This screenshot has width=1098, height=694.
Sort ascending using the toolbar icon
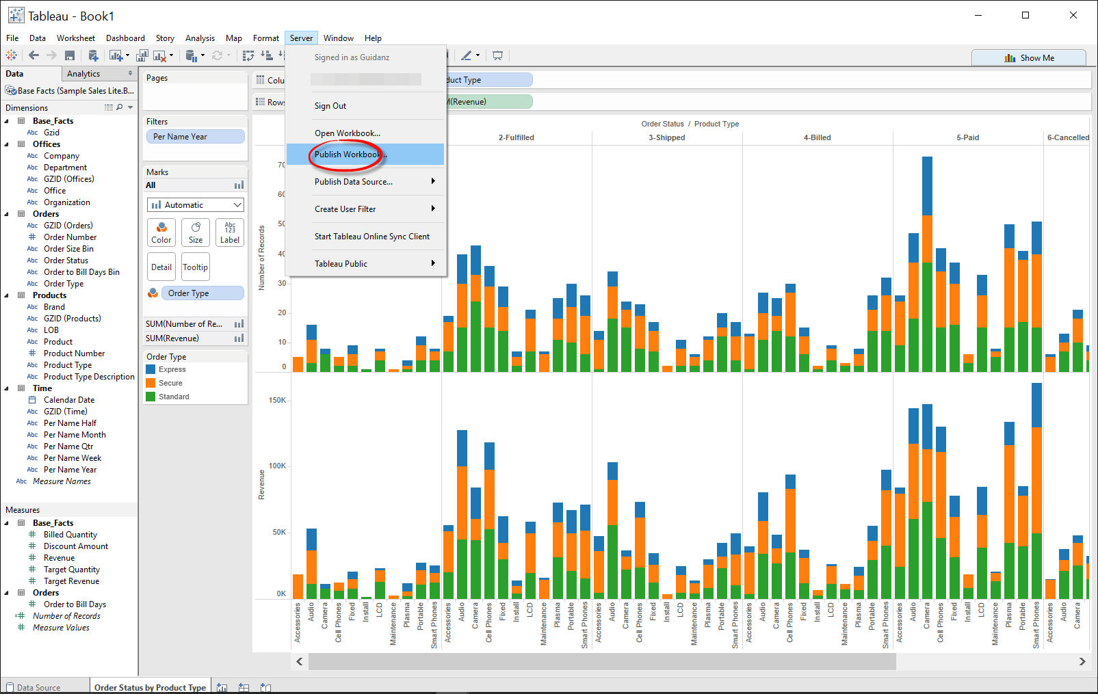coord(267,55)
